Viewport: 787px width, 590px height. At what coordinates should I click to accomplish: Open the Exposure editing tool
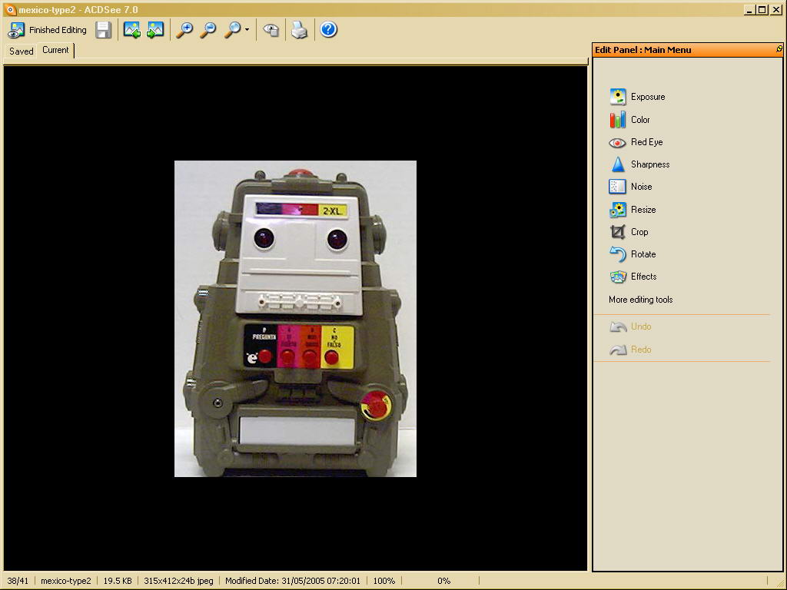tap(637, 97)
